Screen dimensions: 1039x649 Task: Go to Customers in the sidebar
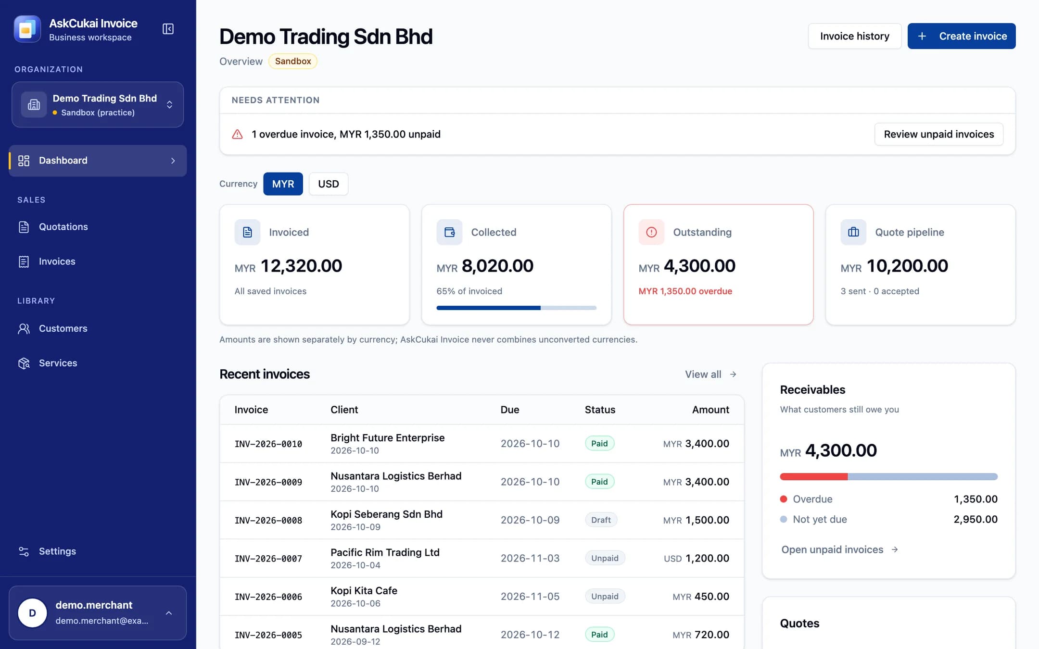coord(98,329)
